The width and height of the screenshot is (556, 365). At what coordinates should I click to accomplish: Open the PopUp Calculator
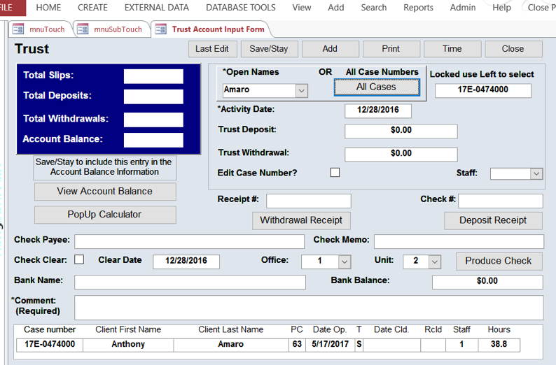[104, 215]
